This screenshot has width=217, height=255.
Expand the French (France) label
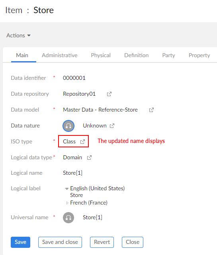pos(67,203)
